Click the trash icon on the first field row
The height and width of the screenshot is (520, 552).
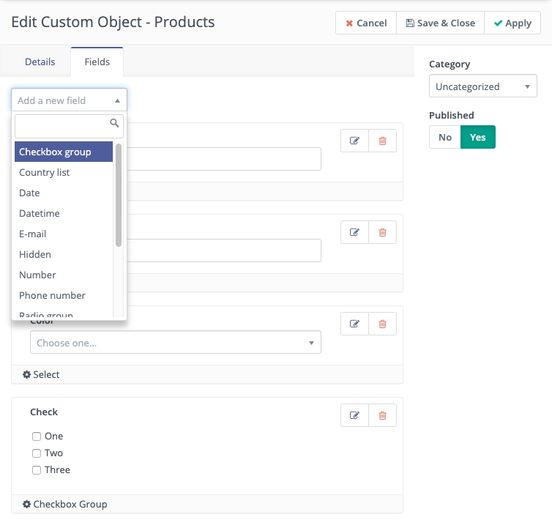point(382,141)
